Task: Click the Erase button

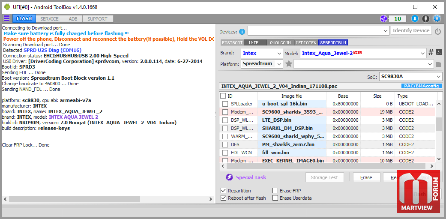Action: tap(366, 177)
